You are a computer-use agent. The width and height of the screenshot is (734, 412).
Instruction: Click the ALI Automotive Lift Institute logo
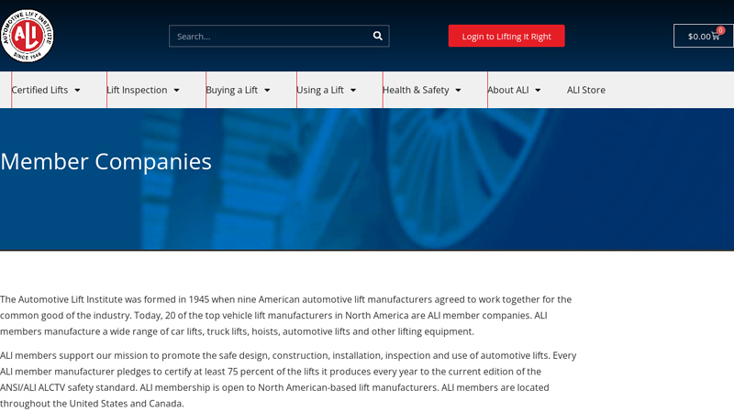(27, 36)
